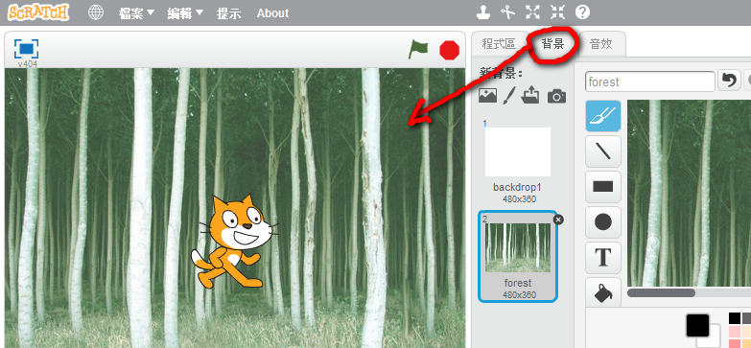Viewport: 751px width, 348px height.
Task: Select the shrink sprite tool
Action: click(x=557, y=12)
